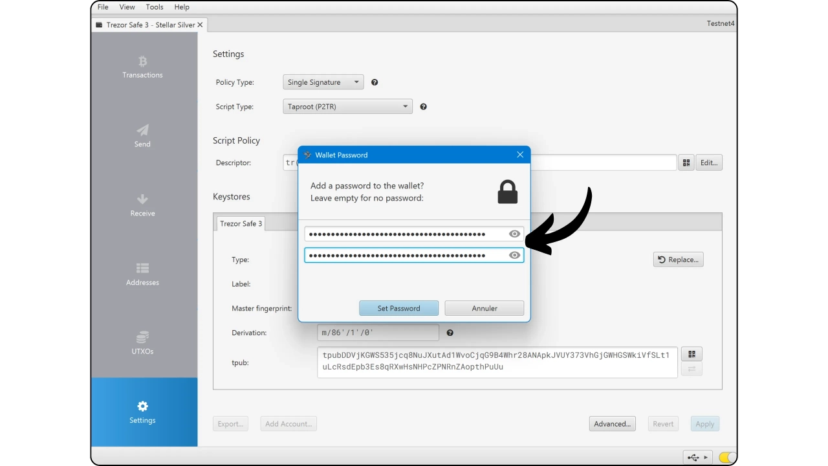Open the Transactions sidebar section
Viewport: 828px width, 466px height.
point(142,67)
